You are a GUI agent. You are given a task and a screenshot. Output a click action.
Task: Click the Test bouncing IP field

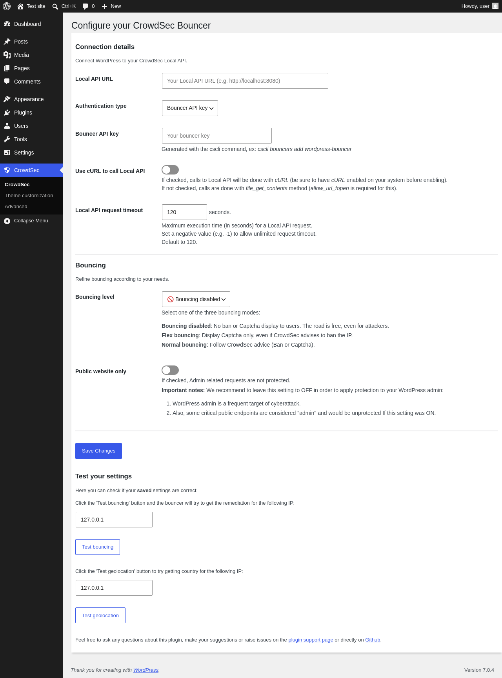[x=114, y=520]
